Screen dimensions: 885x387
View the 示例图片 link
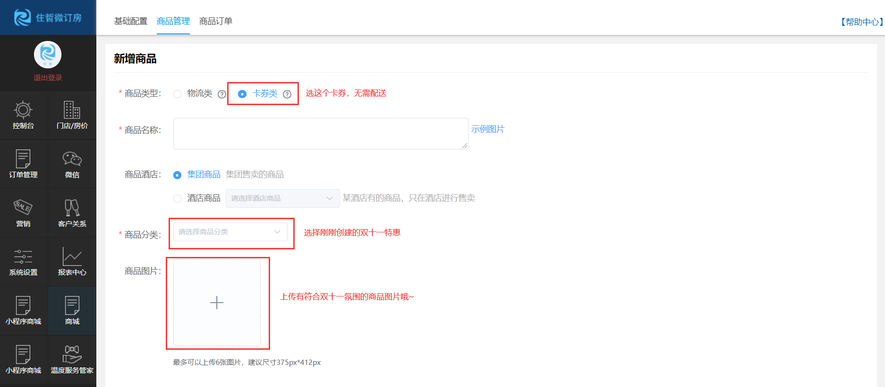488,129
